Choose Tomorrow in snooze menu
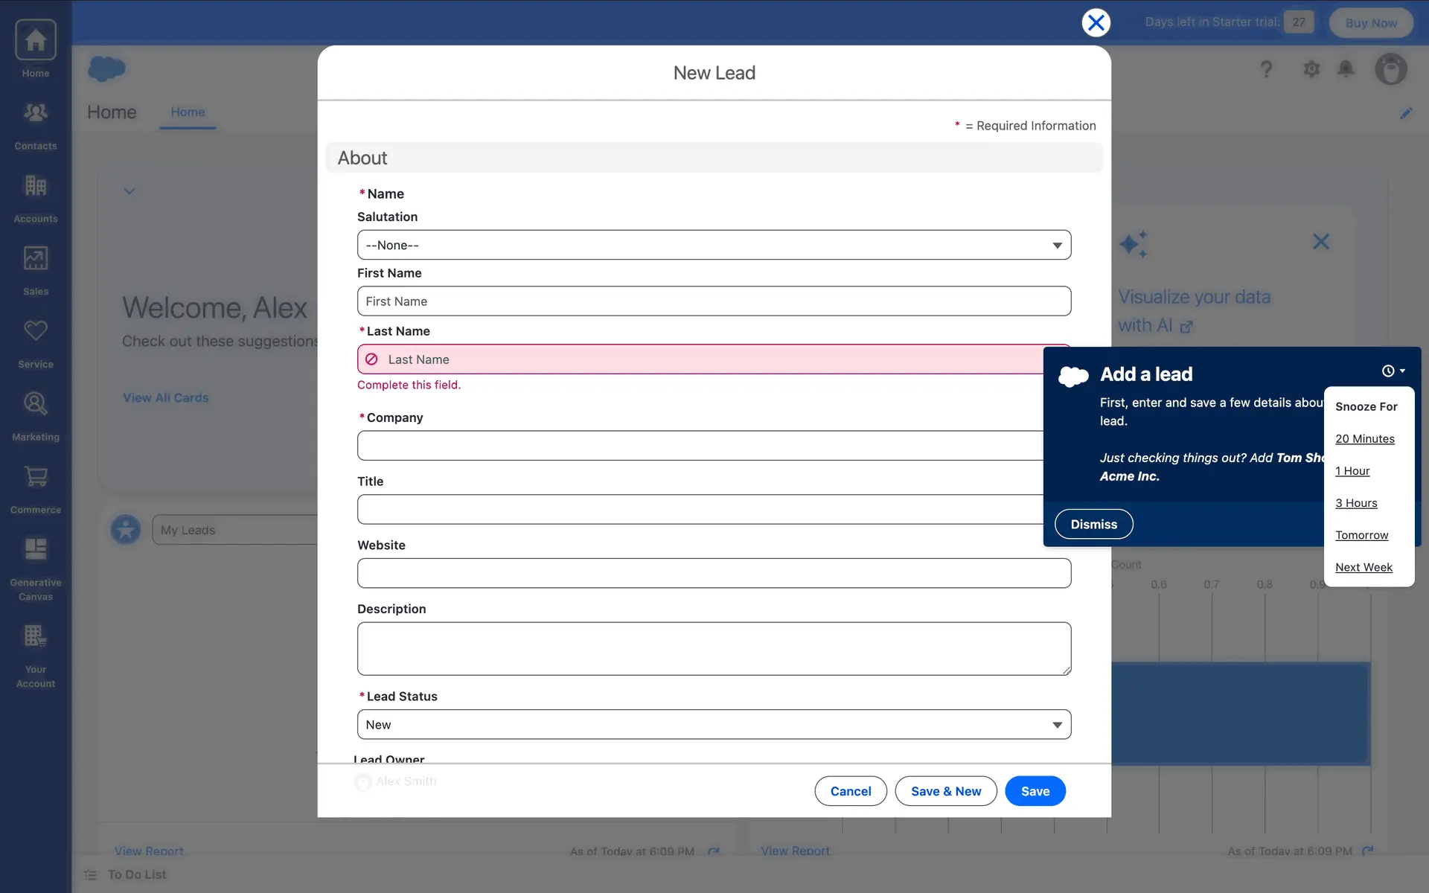 click(x=1361, y=535)
